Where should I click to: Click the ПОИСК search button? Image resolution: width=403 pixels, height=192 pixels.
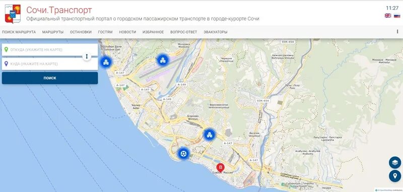(x=50, y=78)
